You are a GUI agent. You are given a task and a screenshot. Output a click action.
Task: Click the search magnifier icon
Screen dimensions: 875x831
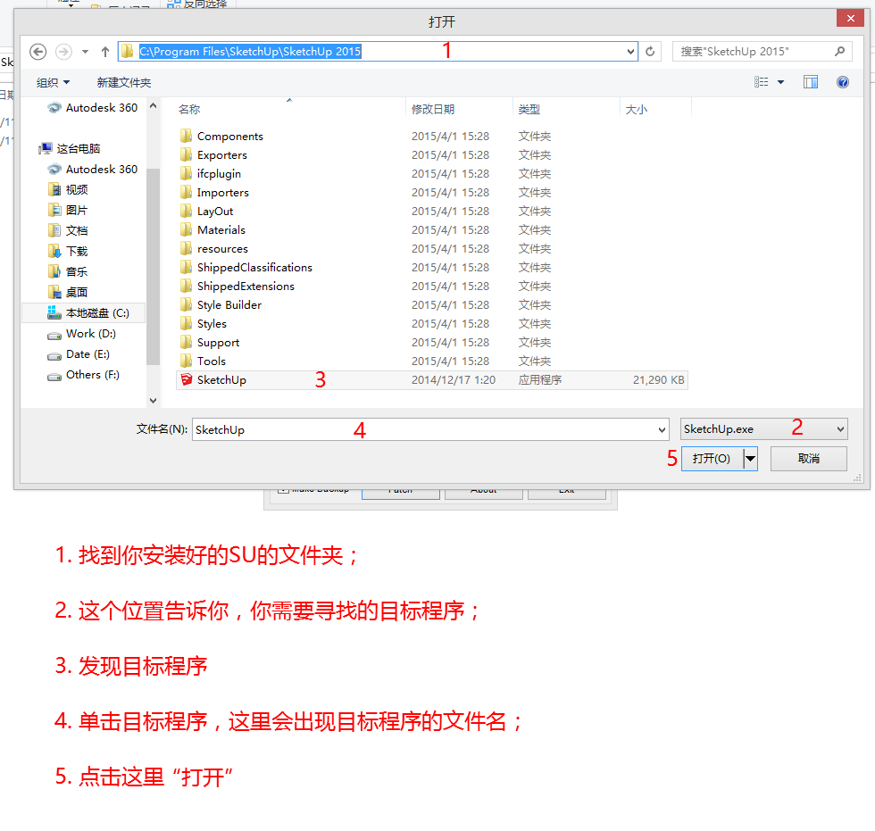pos(839,52)
